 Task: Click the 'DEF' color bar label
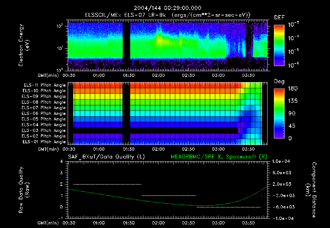[x=279, y=17]
